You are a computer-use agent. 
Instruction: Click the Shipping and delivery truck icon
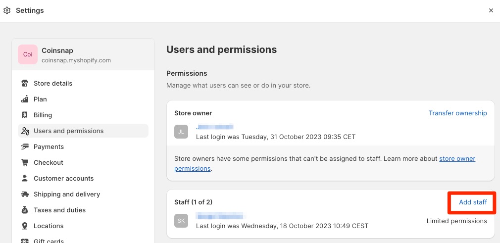pos(25,194)
